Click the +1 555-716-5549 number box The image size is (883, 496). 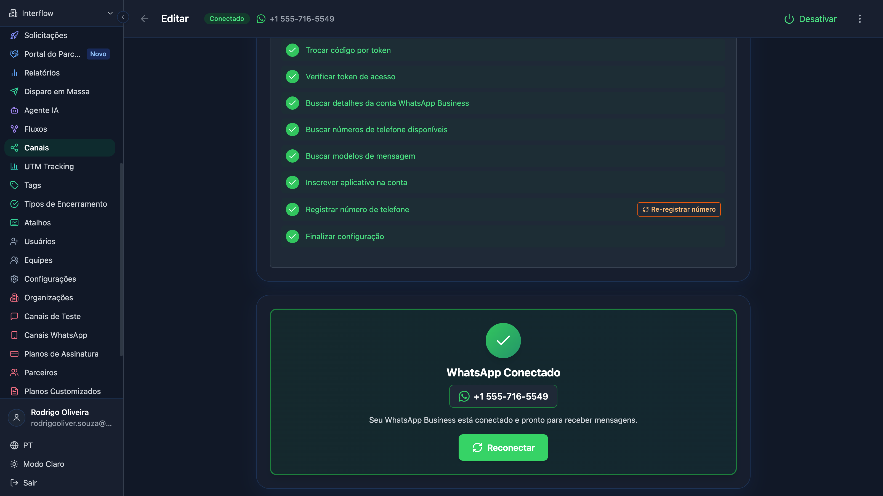(x=503, y=397)
